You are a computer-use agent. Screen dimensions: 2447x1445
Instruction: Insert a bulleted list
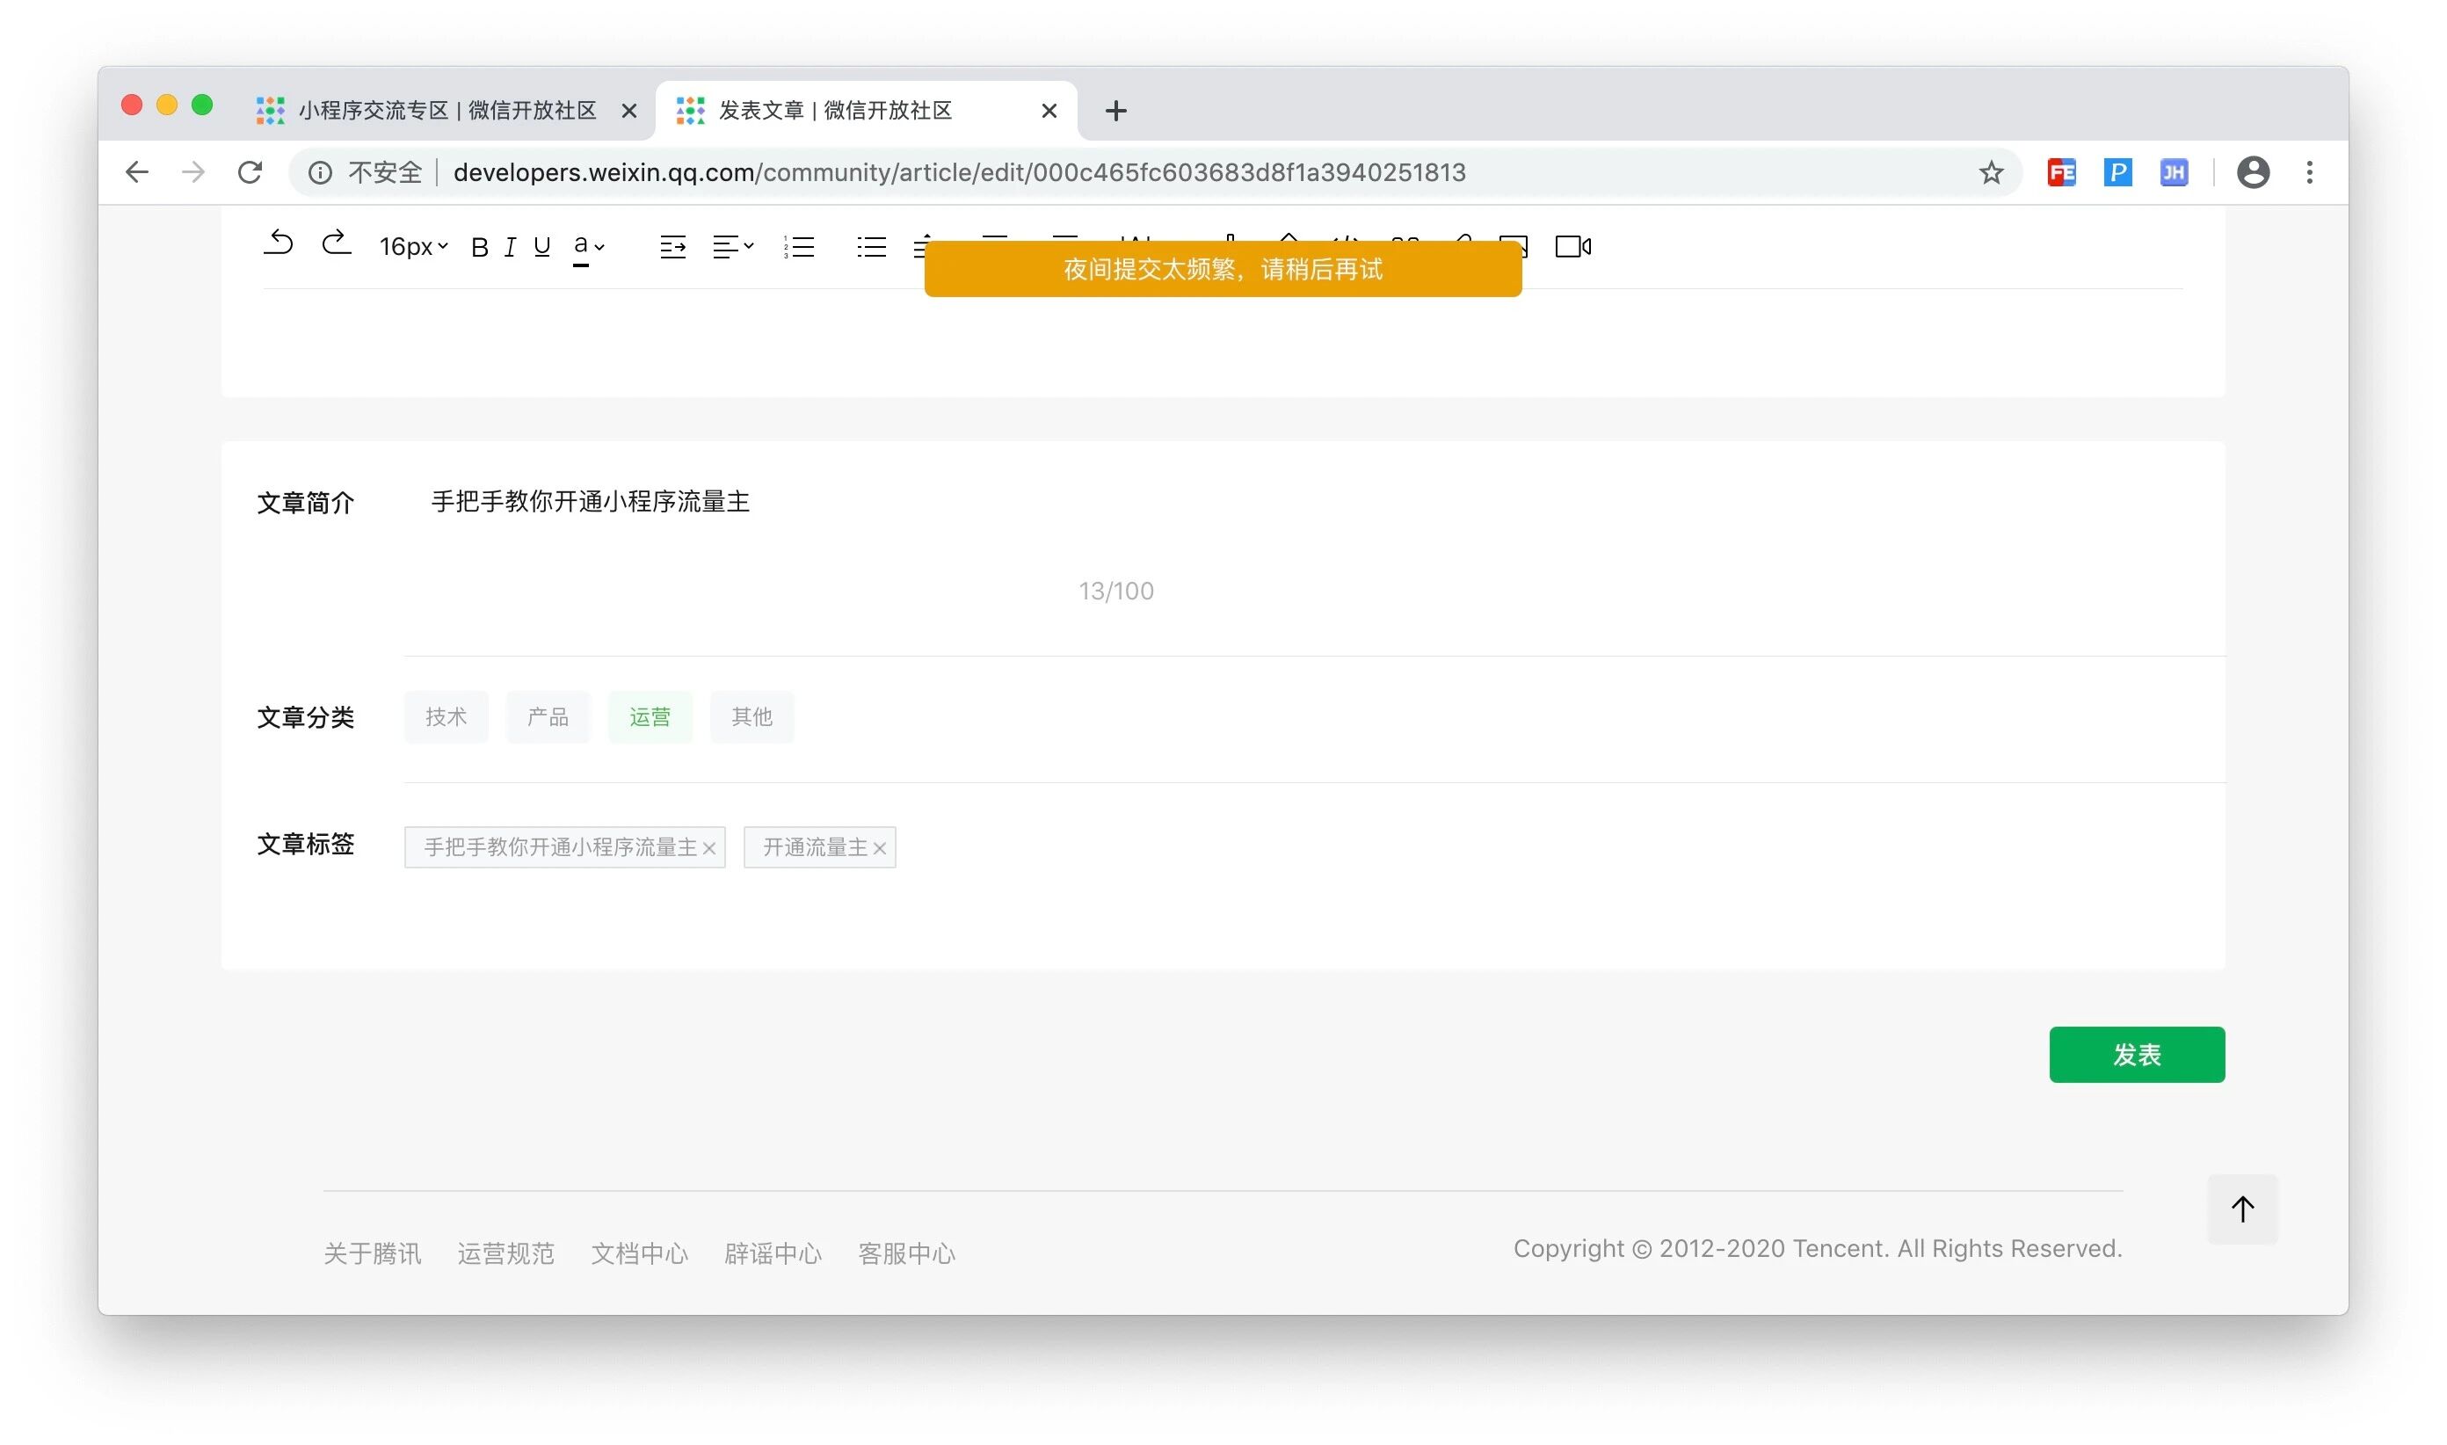click(872, 247)
